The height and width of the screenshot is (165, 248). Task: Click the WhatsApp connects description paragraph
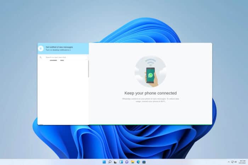pos(151,100)
